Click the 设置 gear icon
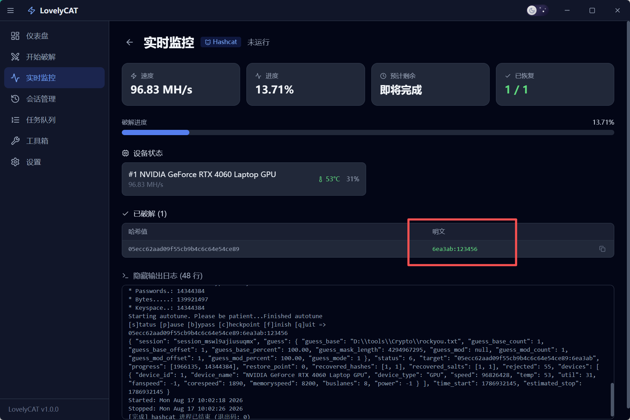630x420 pixels. [x=15, y=162]
